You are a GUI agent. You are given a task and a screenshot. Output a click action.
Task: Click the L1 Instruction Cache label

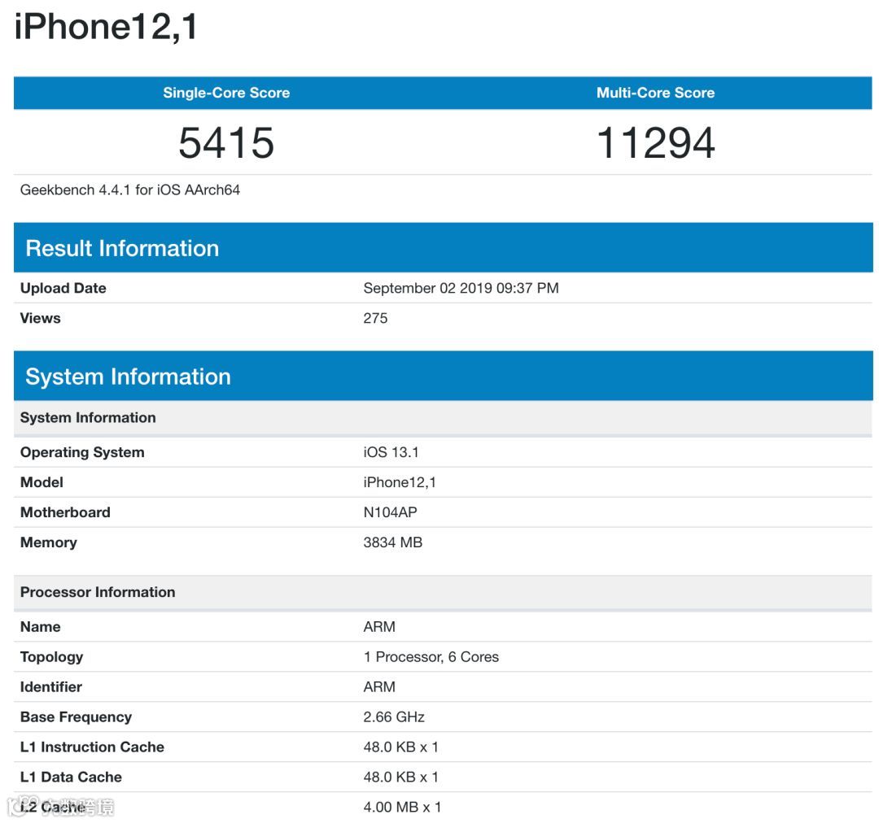93,747
